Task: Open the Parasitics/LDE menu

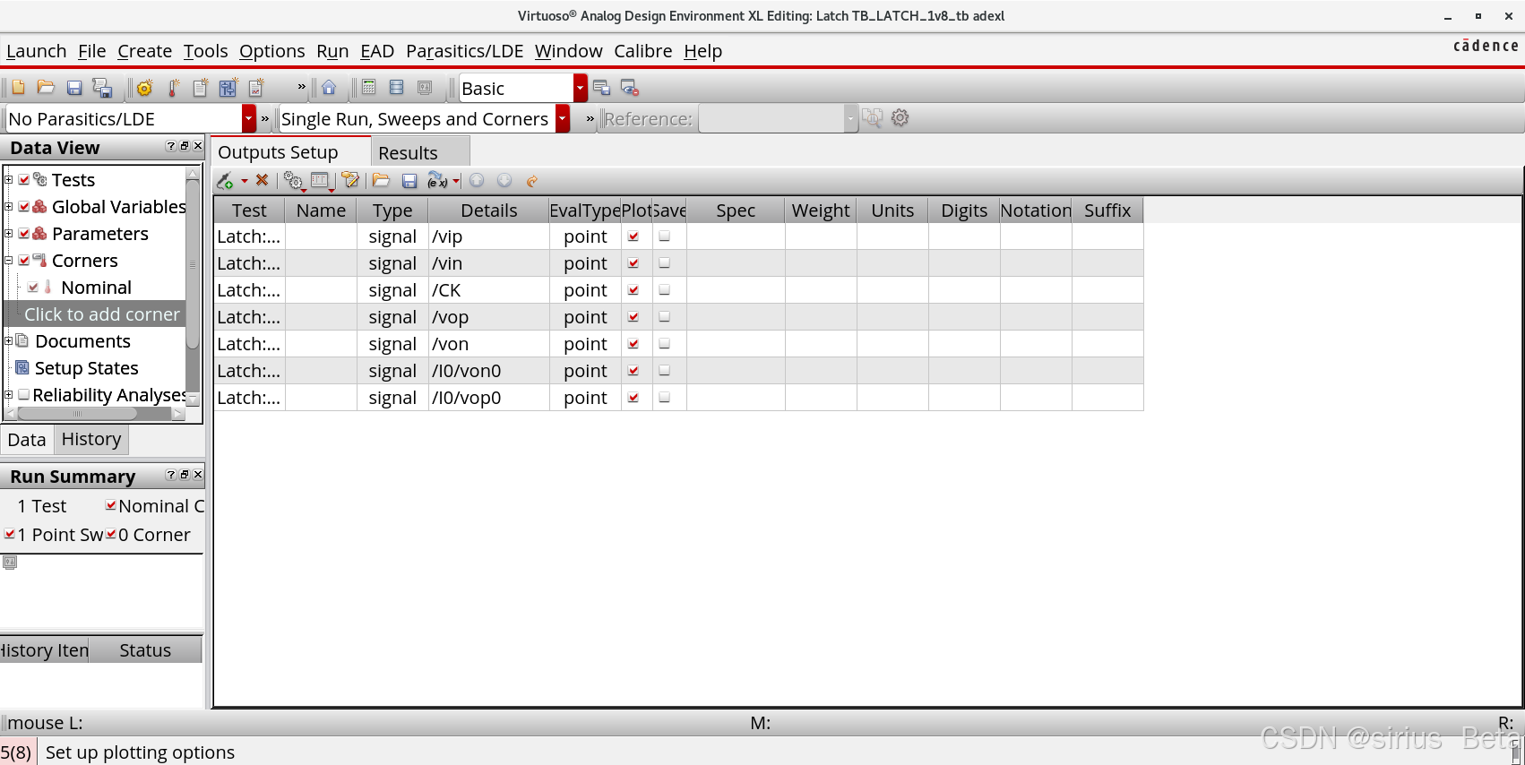Action: pos(464,51)
